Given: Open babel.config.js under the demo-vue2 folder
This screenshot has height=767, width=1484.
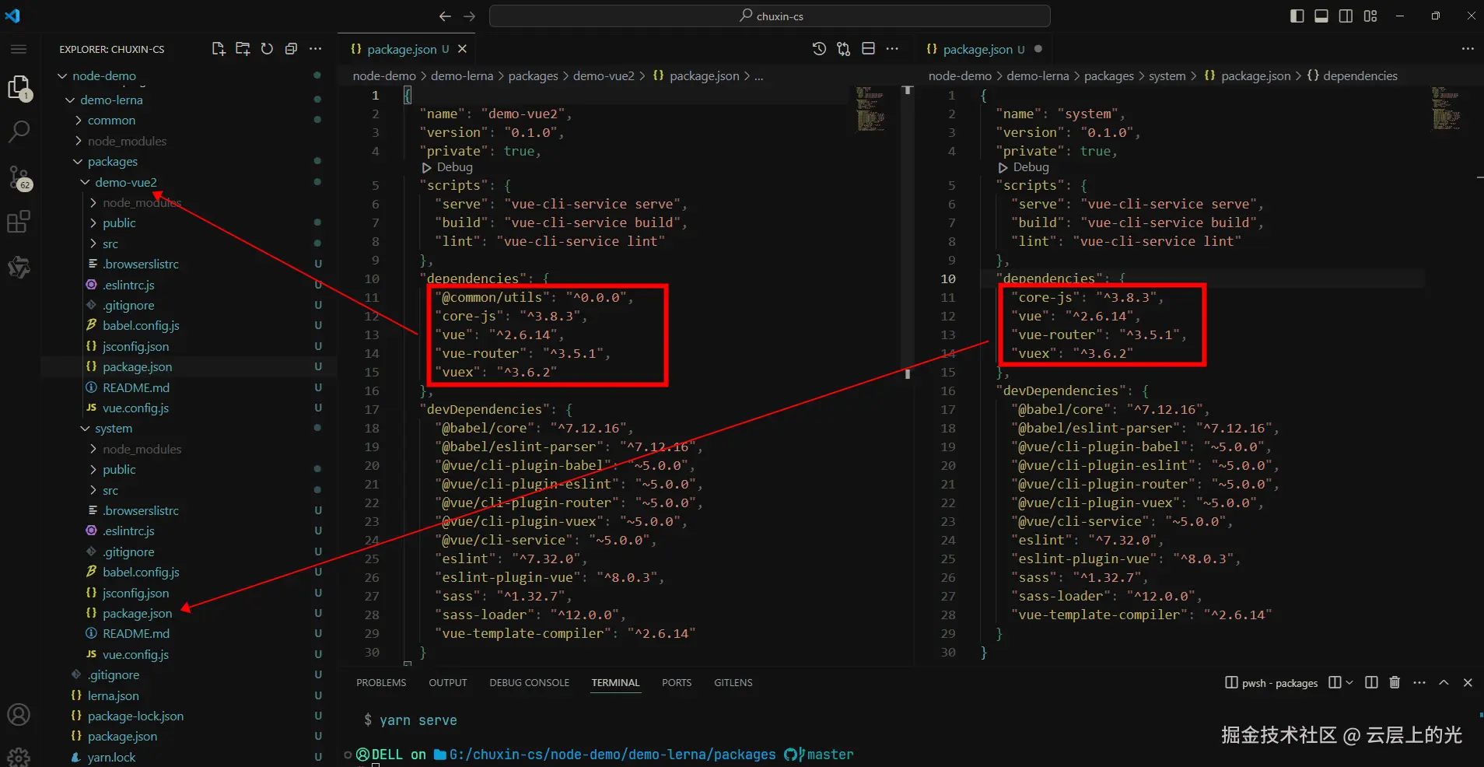Looking at the screenshot, I should pos(141,325).
